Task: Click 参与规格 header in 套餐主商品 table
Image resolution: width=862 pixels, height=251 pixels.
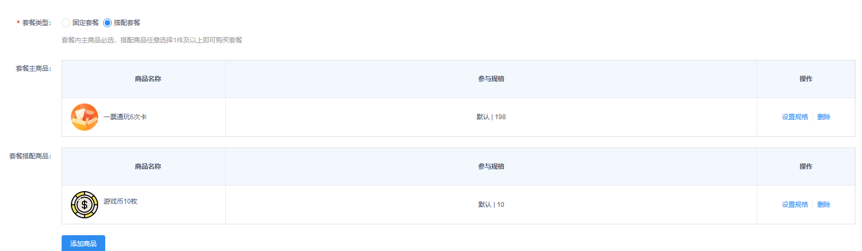Action: click(491, 79)
